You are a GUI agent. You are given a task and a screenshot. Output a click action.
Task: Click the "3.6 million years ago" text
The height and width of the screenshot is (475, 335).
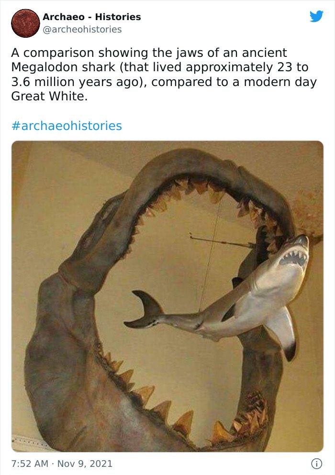pyautogui.click(x=79, y=82)
